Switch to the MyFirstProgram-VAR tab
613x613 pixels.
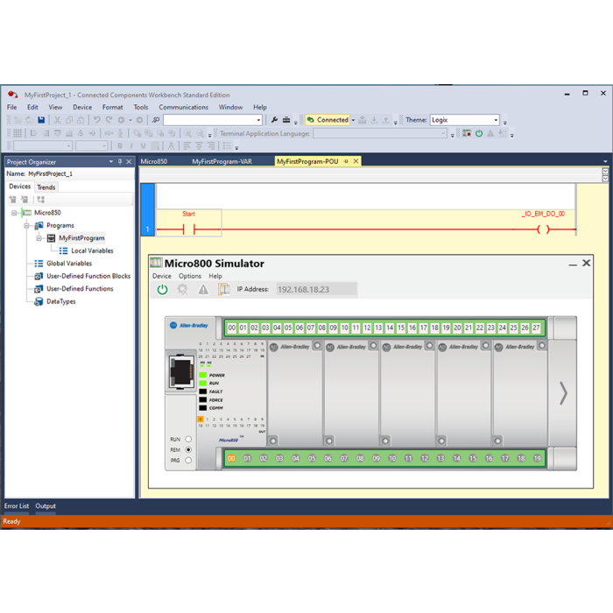pos(222,162)
